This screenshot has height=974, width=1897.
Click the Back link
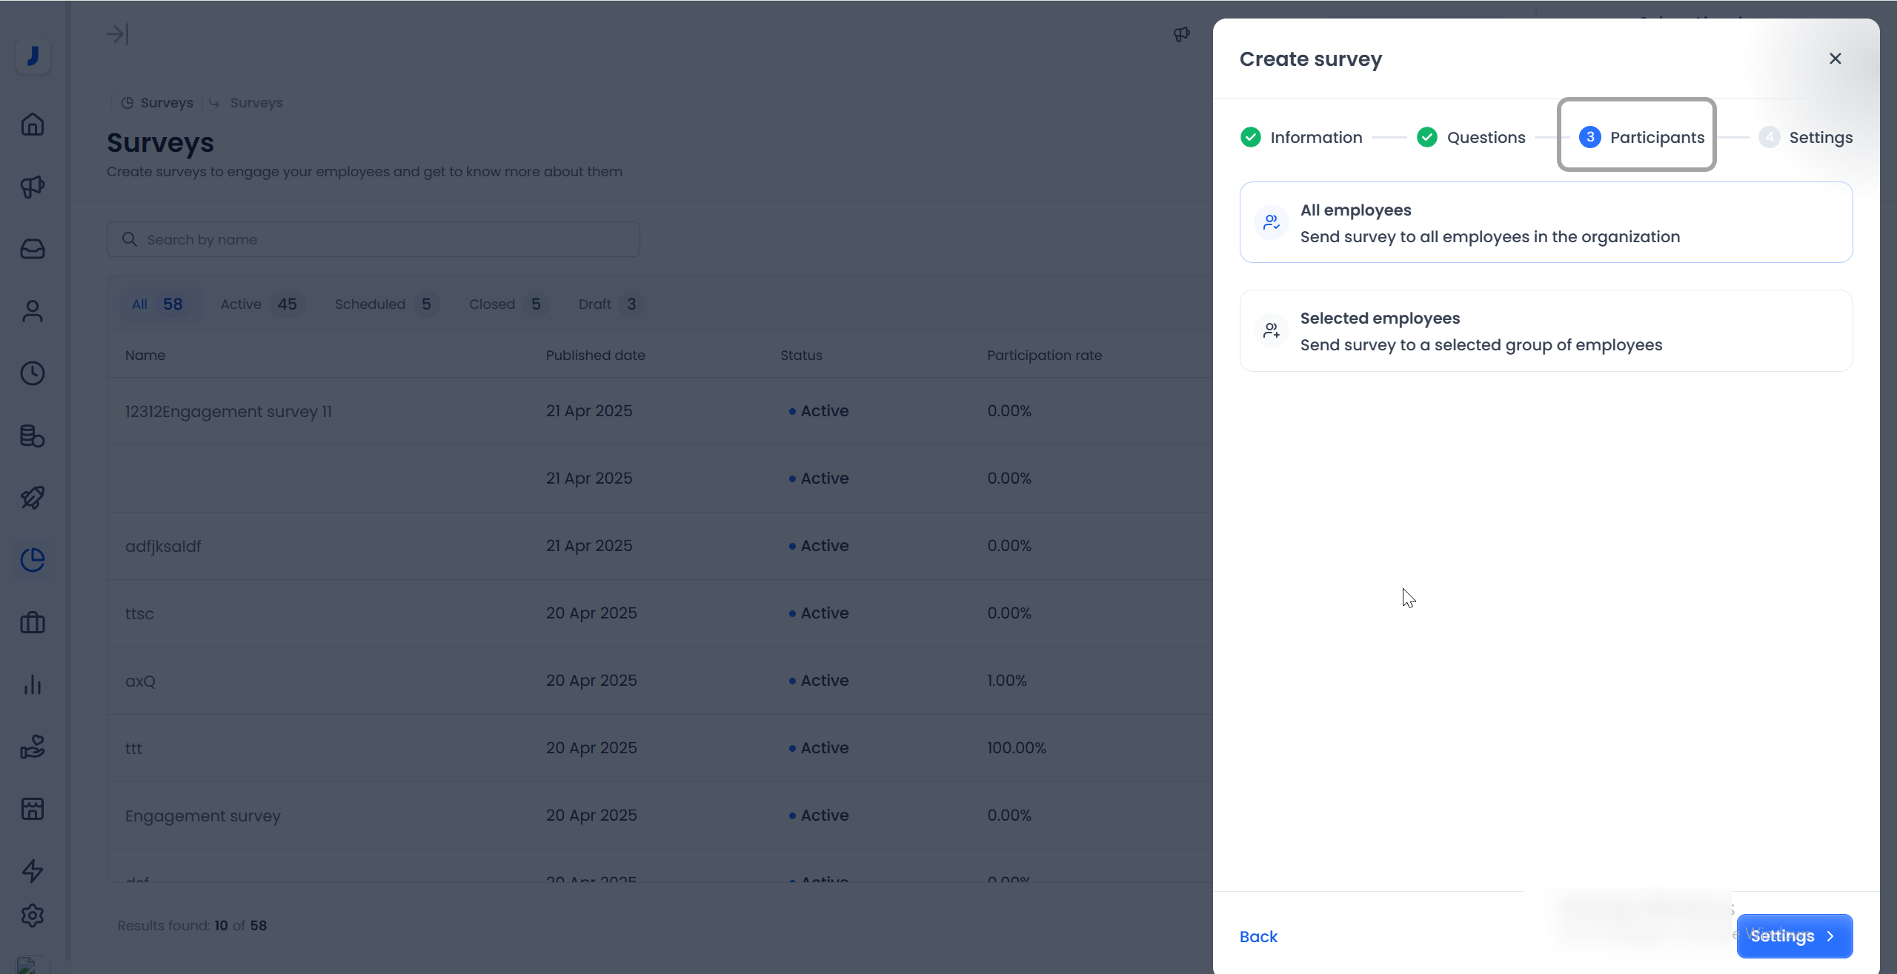coord(1258,937)
